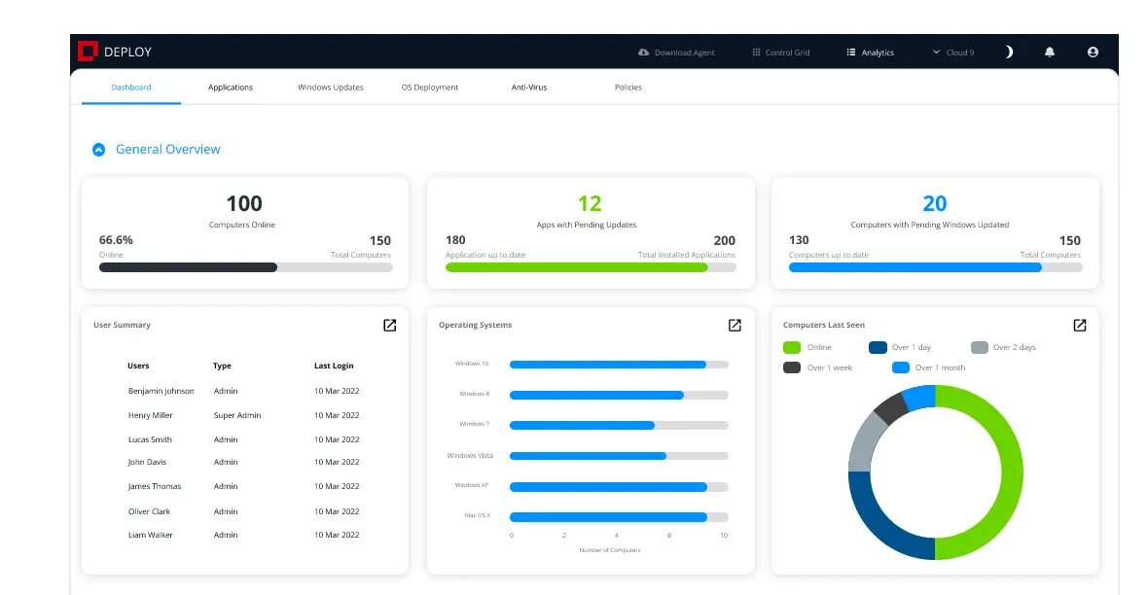Click the Computers Online progress bar
This screenshot has width=1148, height=595.
pyautogui.click(x=245, y=267)
